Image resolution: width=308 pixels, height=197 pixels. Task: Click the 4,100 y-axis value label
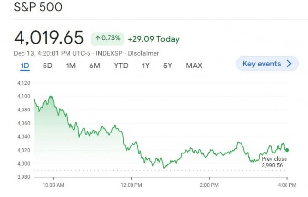[x=23, y=97]
